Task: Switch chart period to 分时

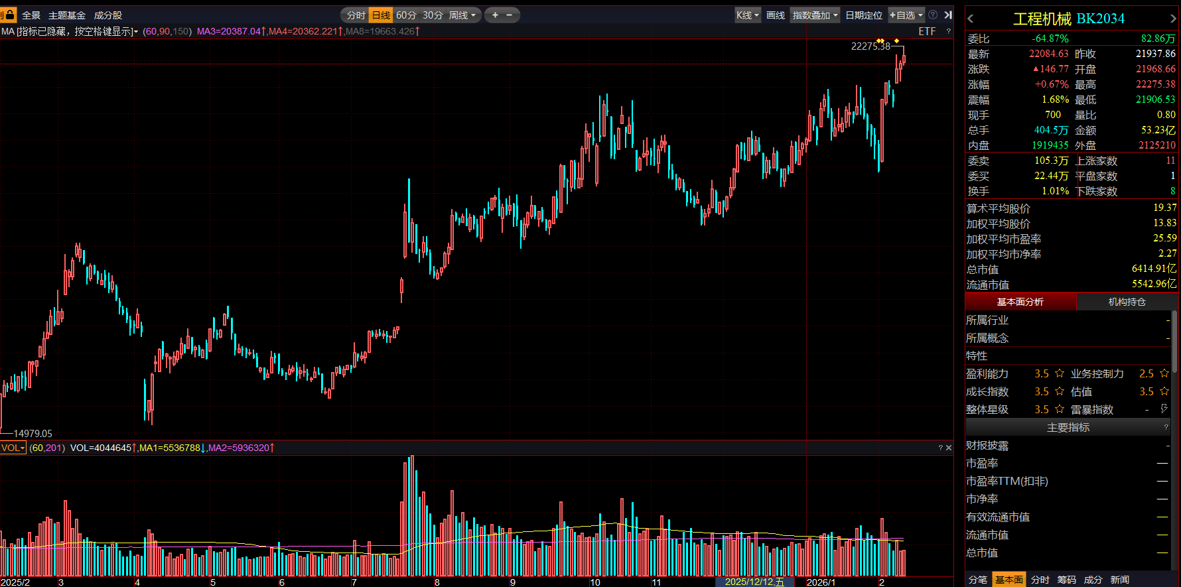Action: coord(356,15)
